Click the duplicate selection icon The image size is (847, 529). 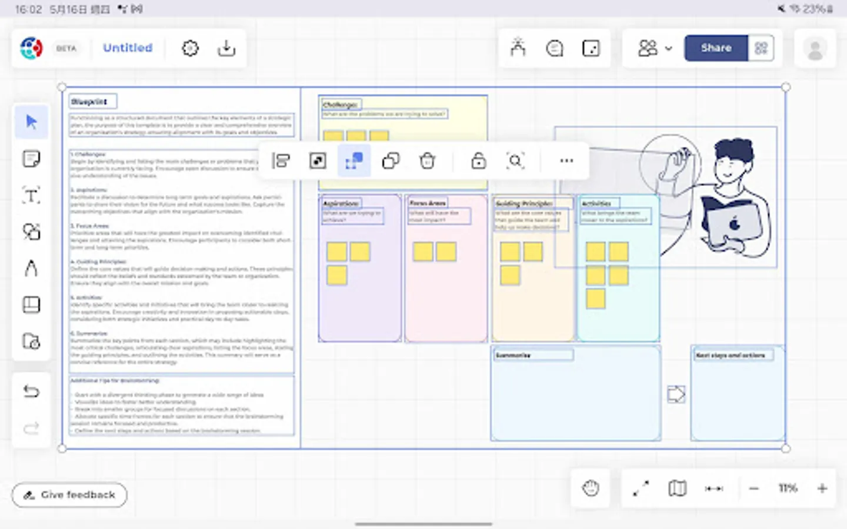391,160
